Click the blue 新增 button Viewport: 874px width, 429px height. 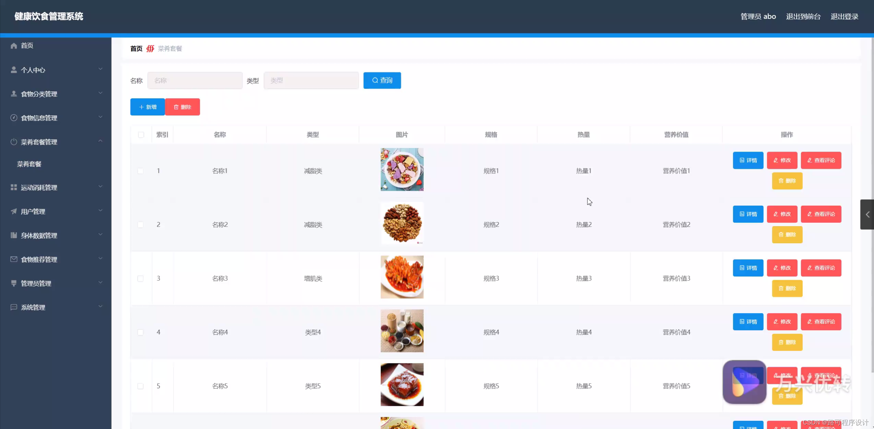tap(148, 107)
